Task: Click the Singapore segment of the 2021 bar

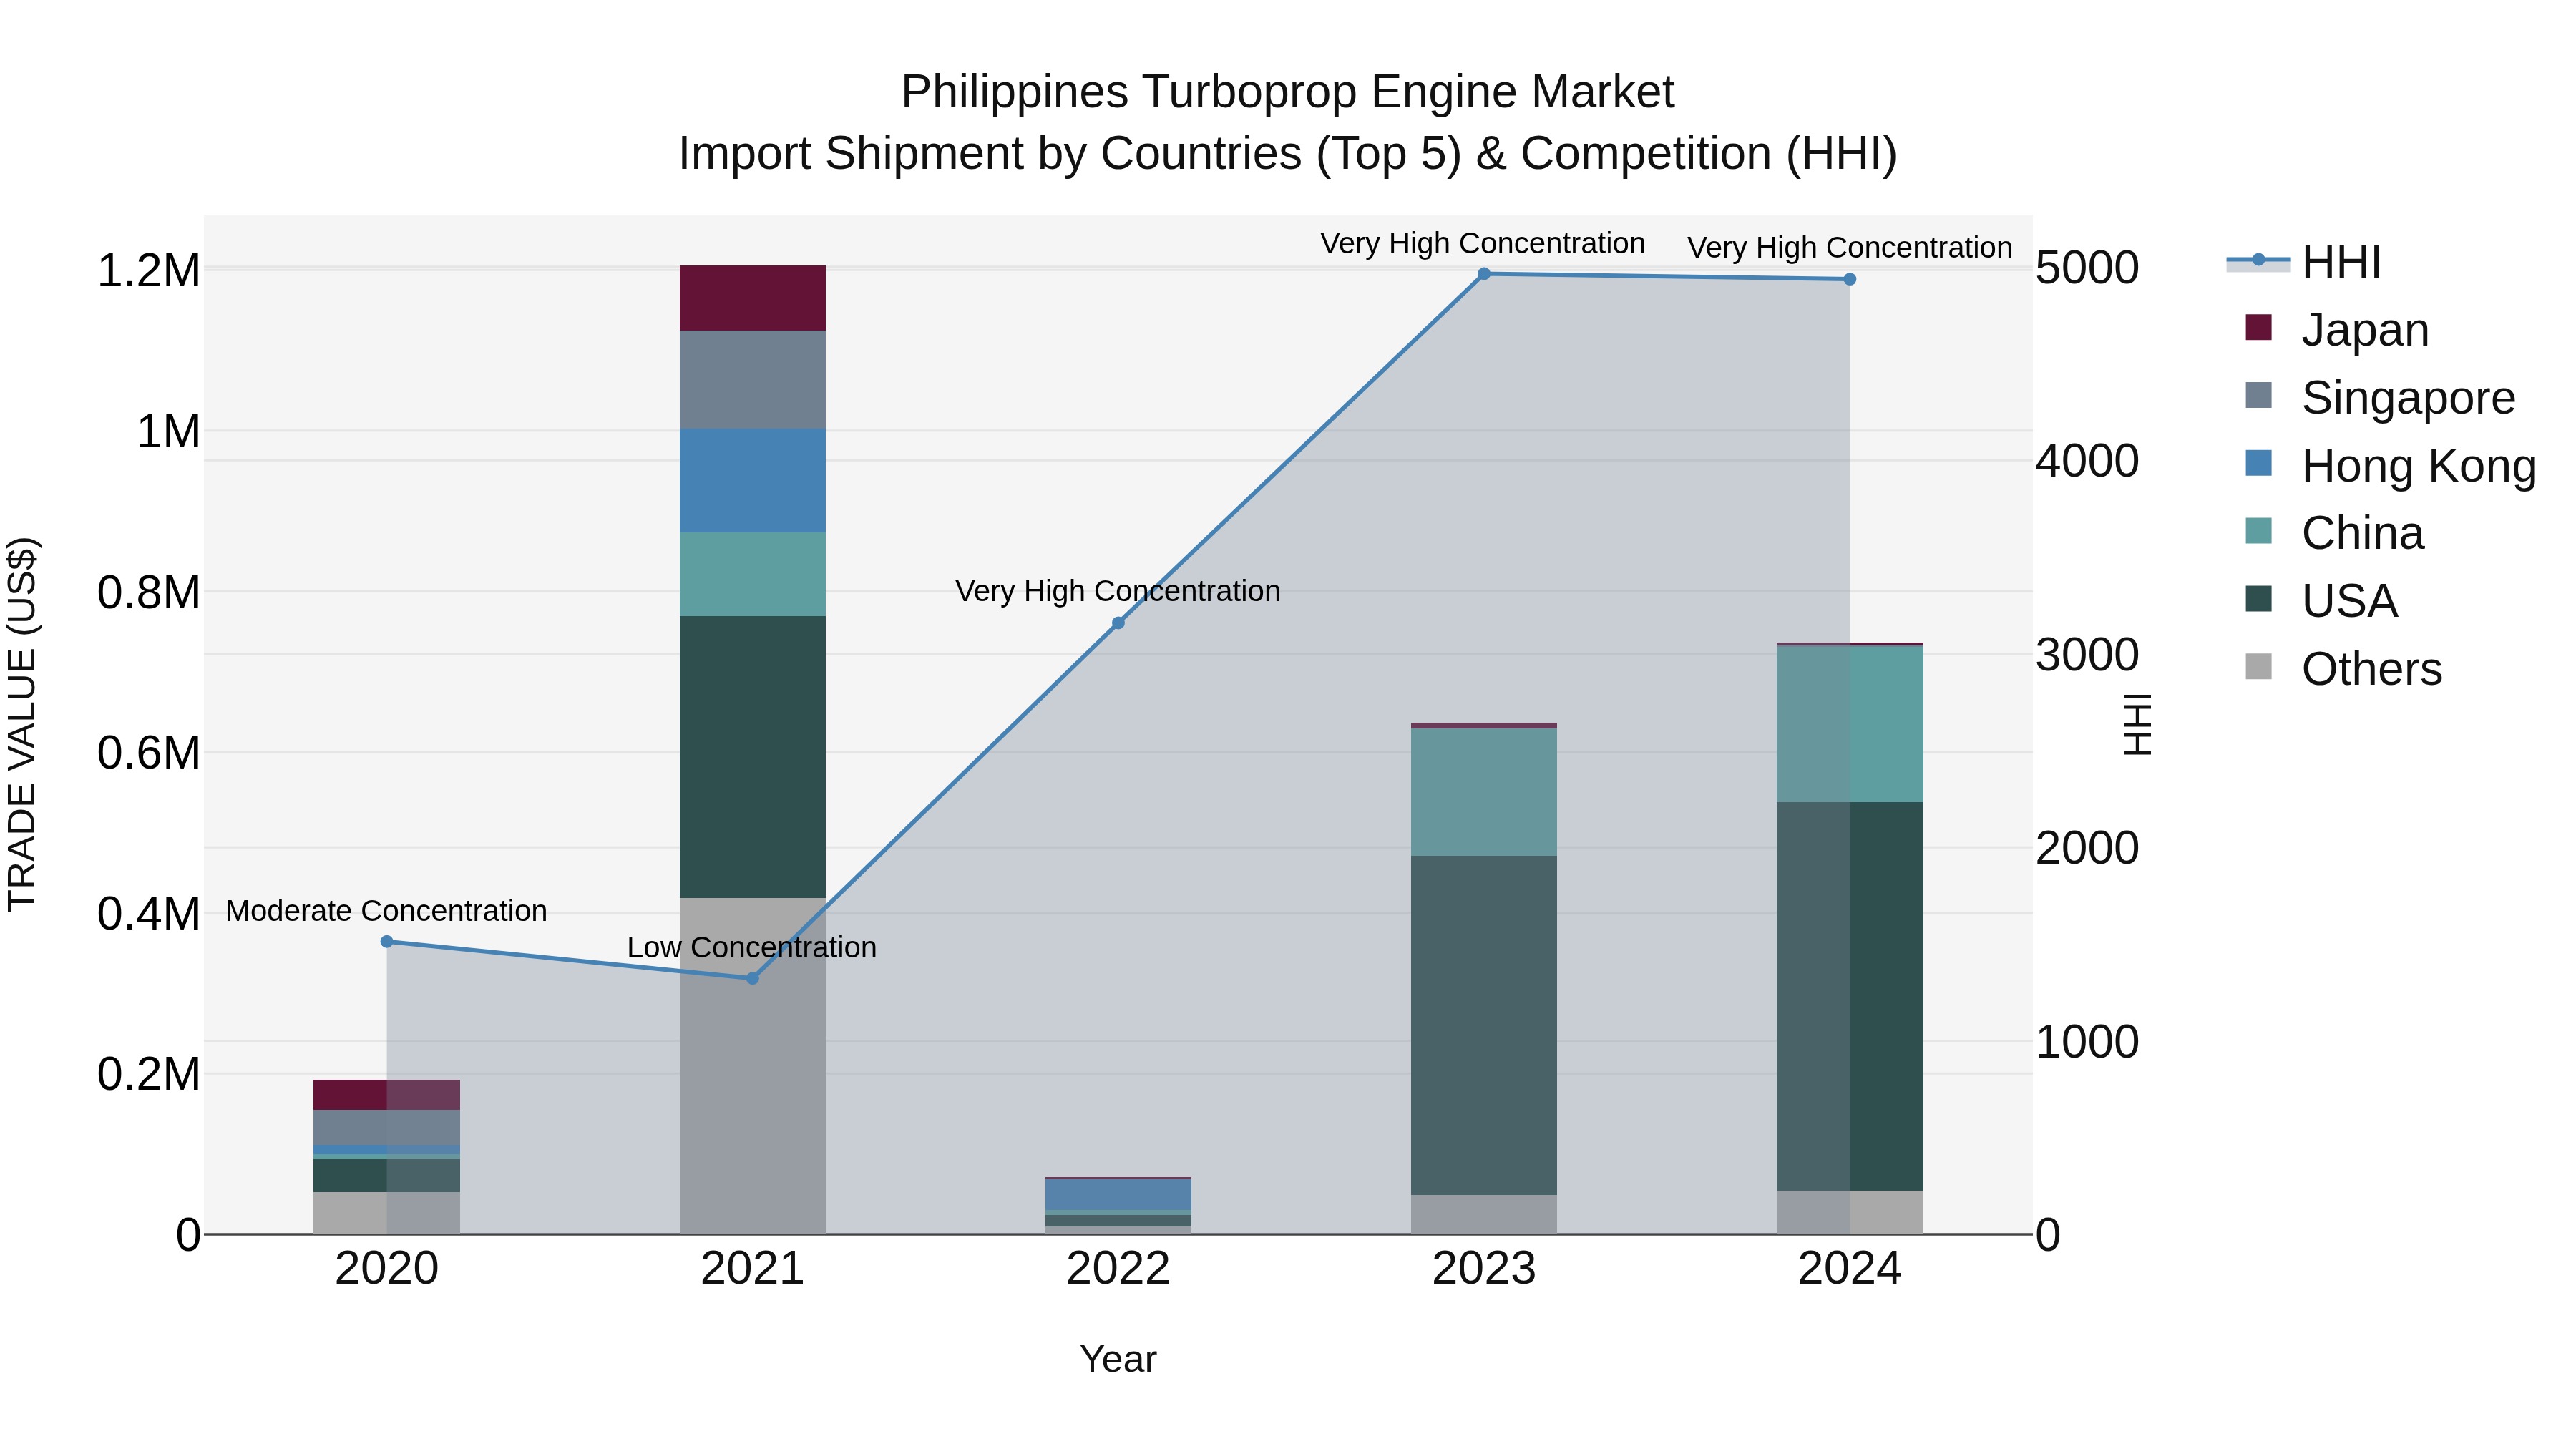Action: pyautogui.click(x=753, y=380)
